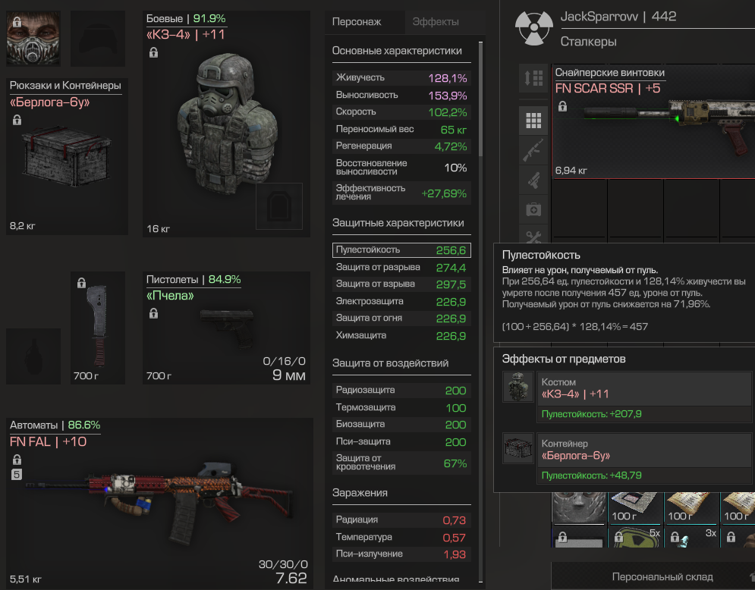This screenshot has width=755, height=590.
Task: Switch to the Эффекты tab
Action: coord(436,22)
